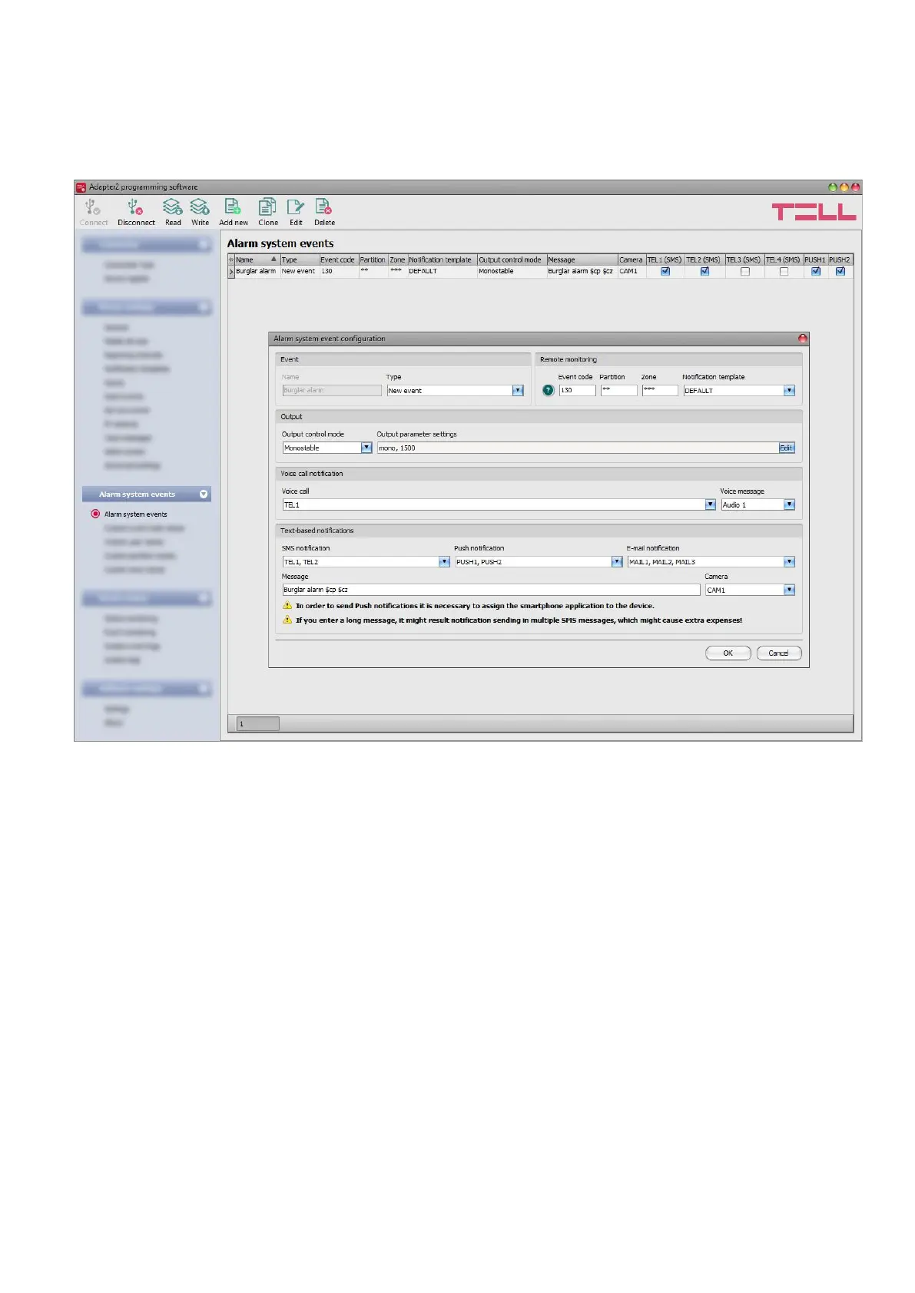This screenshot has width=915, height=1293.
Task: Click Cancel in event configuration dialog
Action: (779, 653)
